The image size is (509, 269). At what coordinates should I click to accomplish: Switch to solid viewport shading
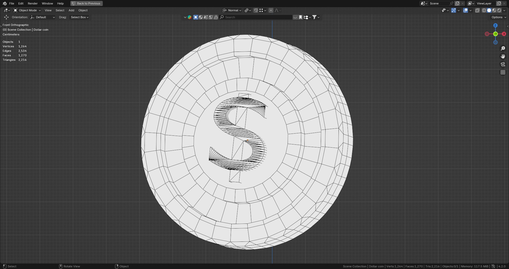489,10
